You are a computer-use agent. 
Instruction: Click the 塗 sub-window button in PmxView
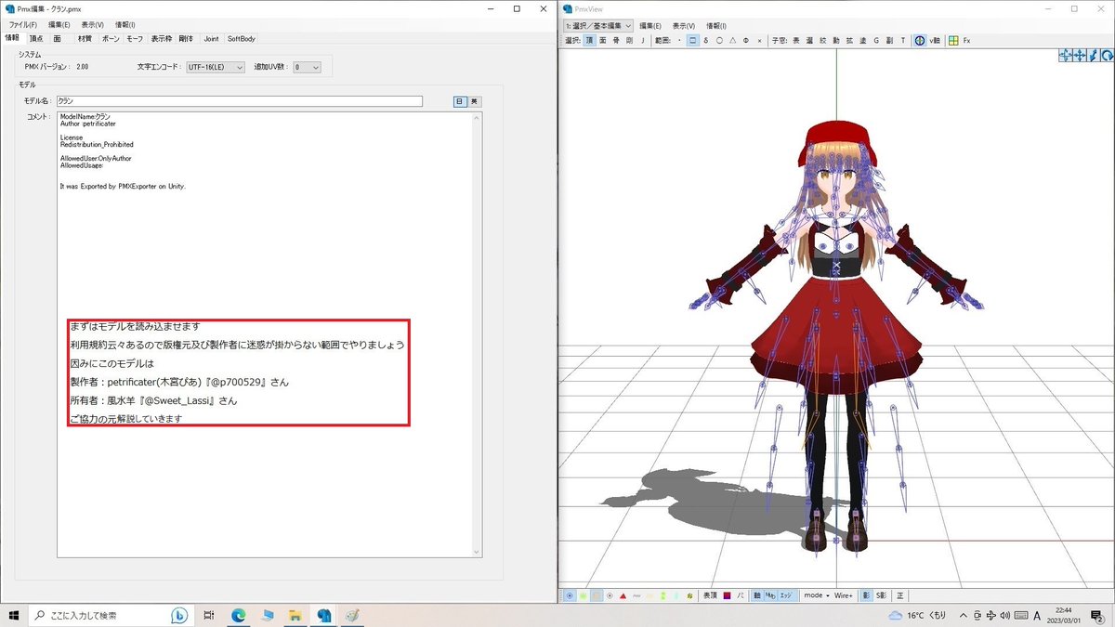point(862,40)
